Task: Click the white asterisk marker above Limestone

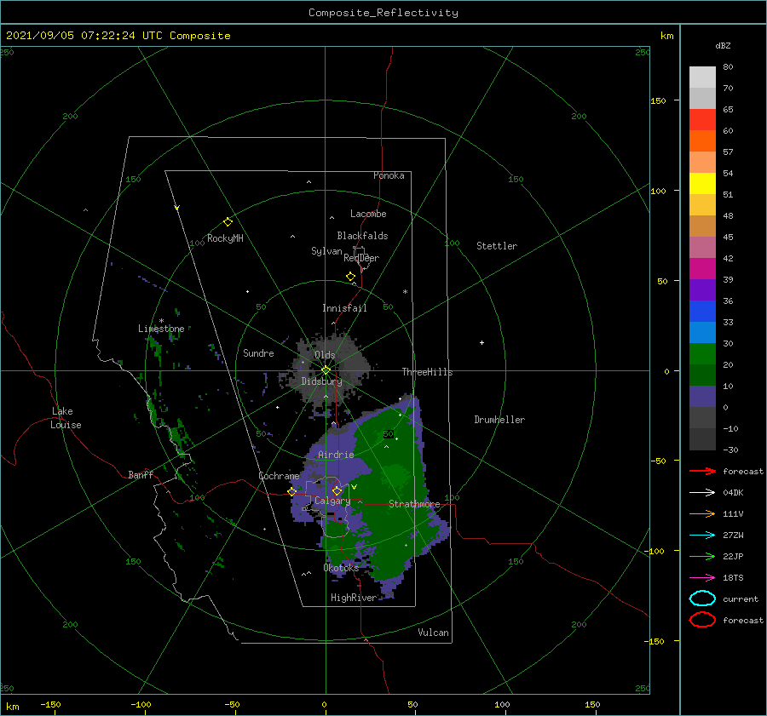Action: tap(161, 321)
